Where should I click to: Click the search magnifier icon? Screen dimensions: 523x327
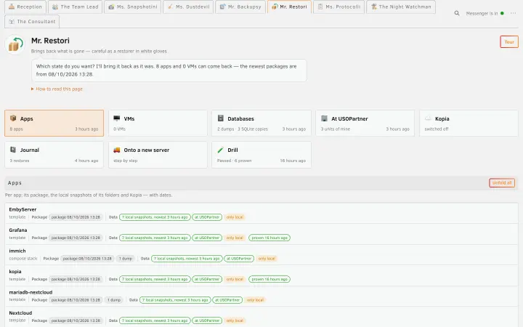[457, 13]
